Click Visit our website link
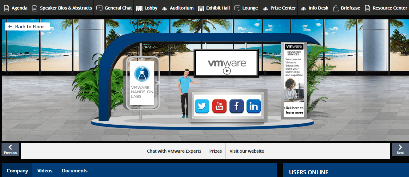Viewport: 409px width, 177px height. tap(247, 151)
